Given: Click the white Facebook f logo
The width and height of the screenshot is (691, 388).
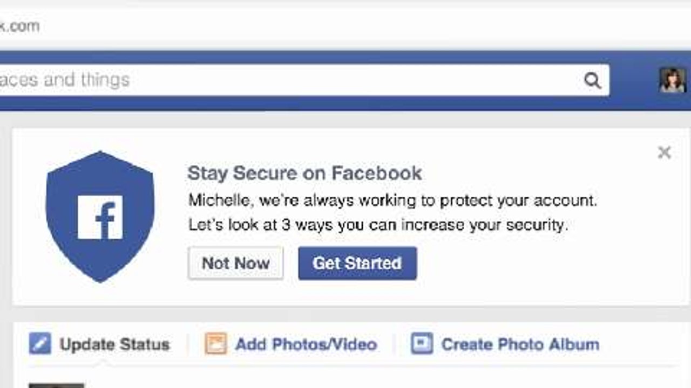Looking at the screenshot, I should (100, 217).
